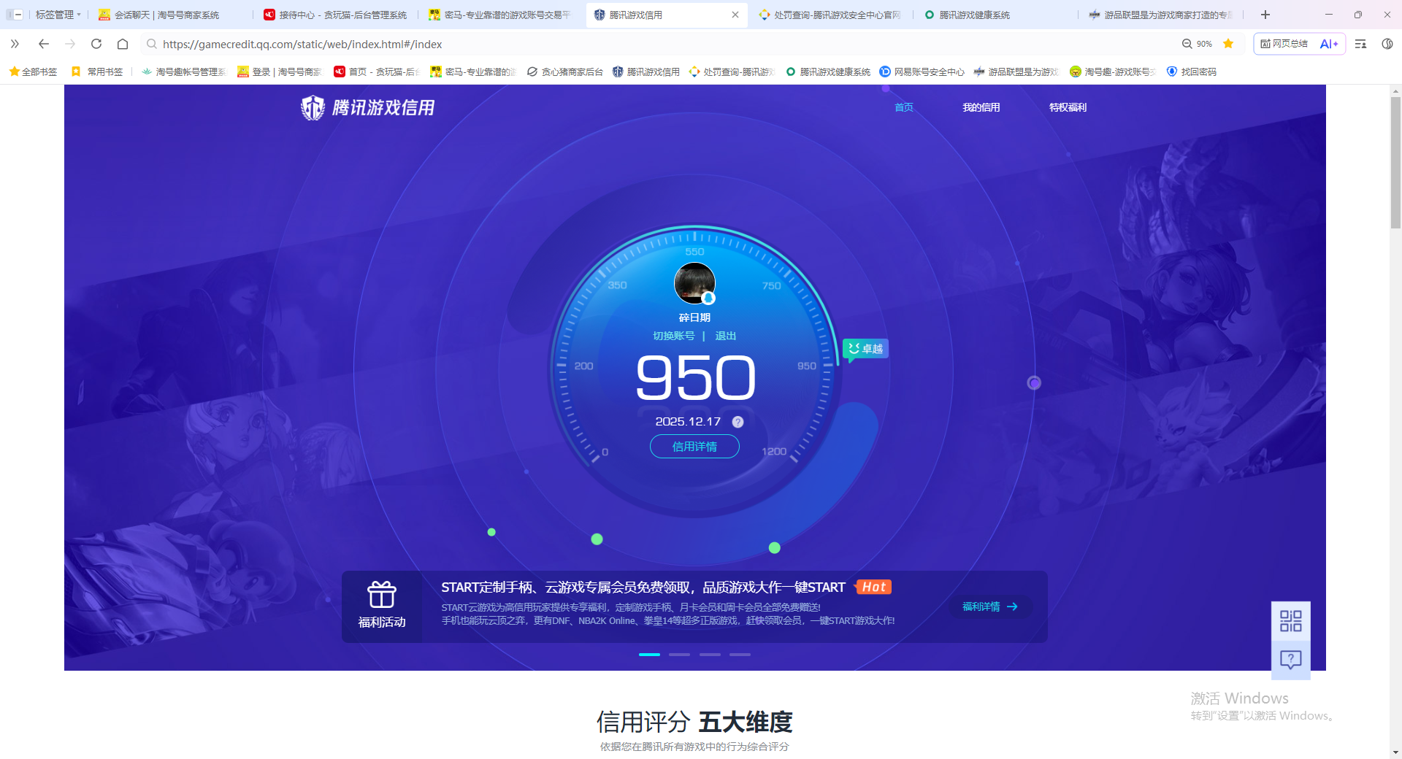
Task: Click the browser home icon
Action: 123,44
